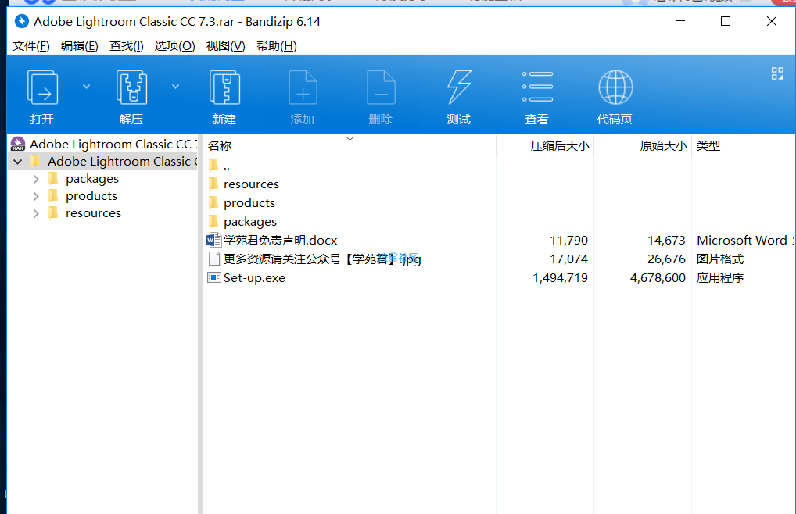Image resolution: width=796 pixels, height=514 pixels.
Task: Select the resources folder in tree panel
Action: [93, 213]
